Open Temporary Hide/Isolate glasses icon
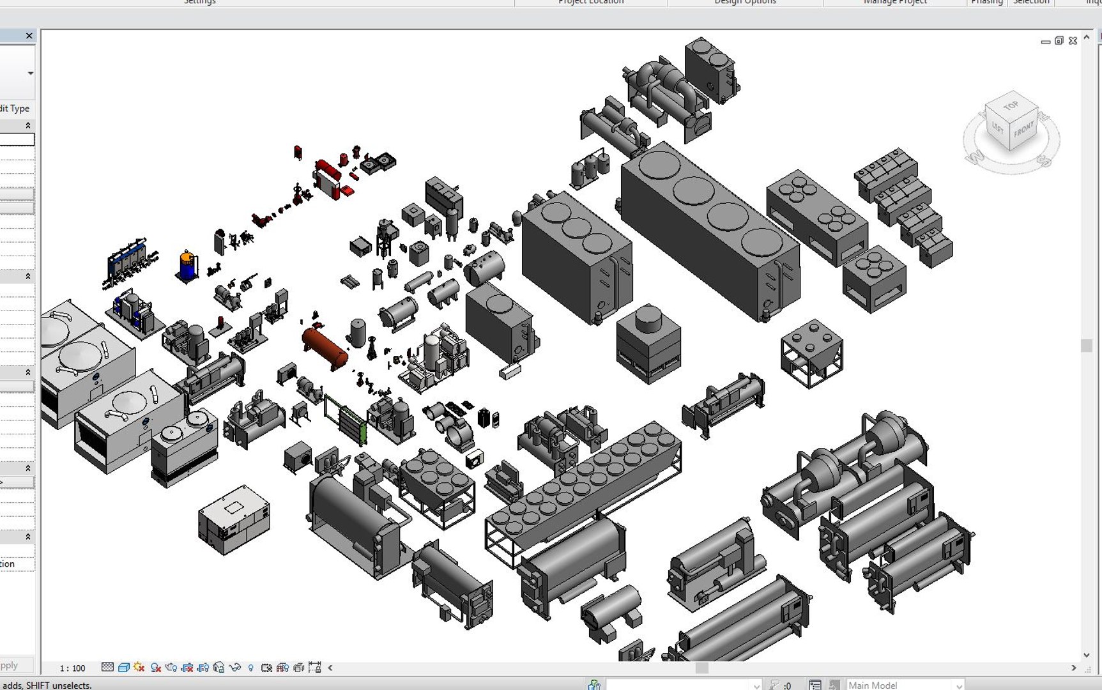 point(235,668)
